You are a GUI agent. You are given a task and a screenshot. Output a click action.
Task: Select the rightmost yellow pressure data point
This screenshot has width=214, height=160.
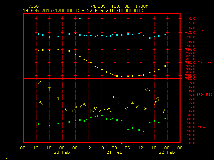pos(165,66)
